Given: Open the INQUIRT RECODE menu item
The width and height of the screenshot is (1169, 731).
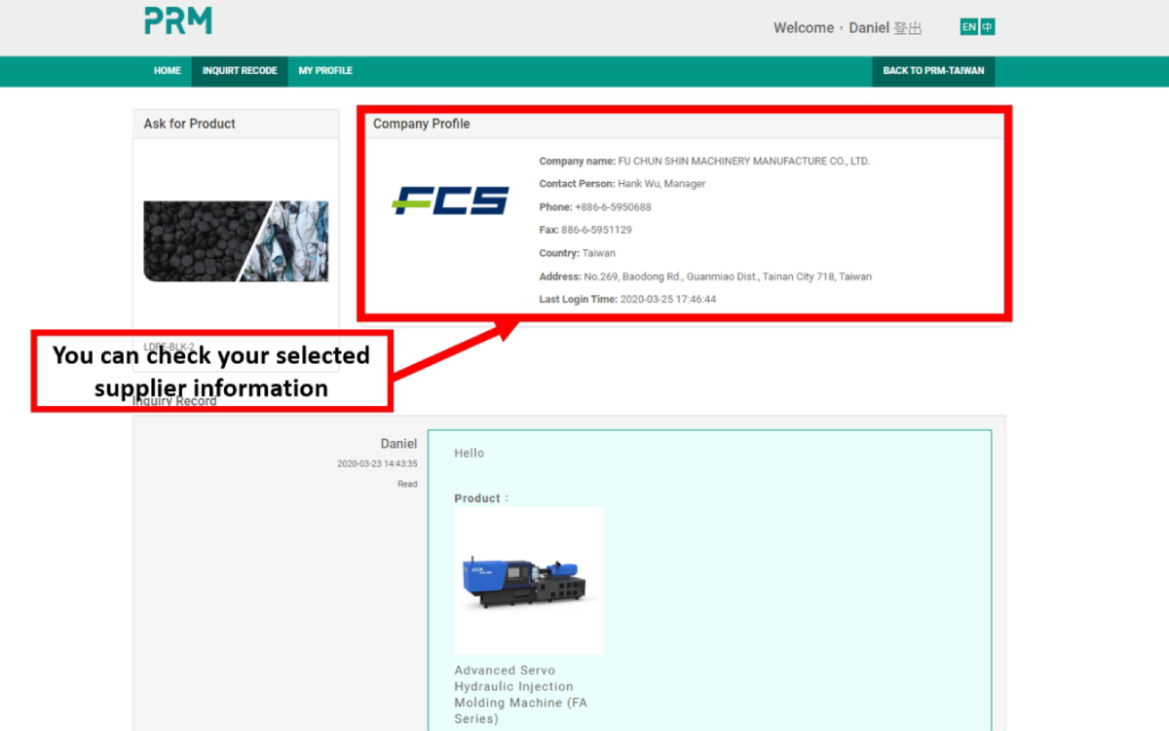Looking at the screenshot, I should pos(240,71).
